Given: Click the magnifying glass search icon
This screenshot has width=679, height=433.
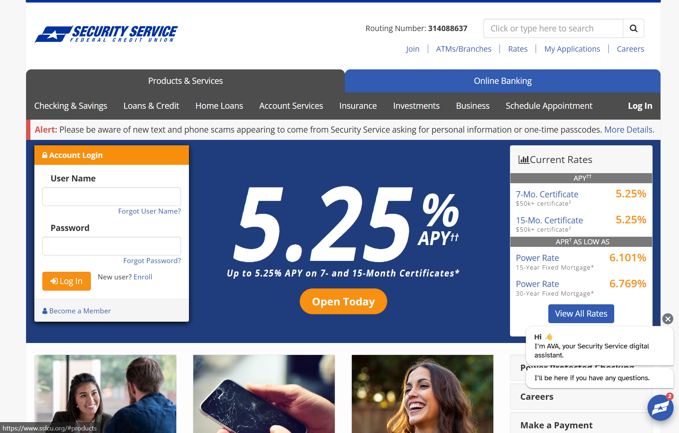Looking at the screenshot, I should [x=633, y=28].
